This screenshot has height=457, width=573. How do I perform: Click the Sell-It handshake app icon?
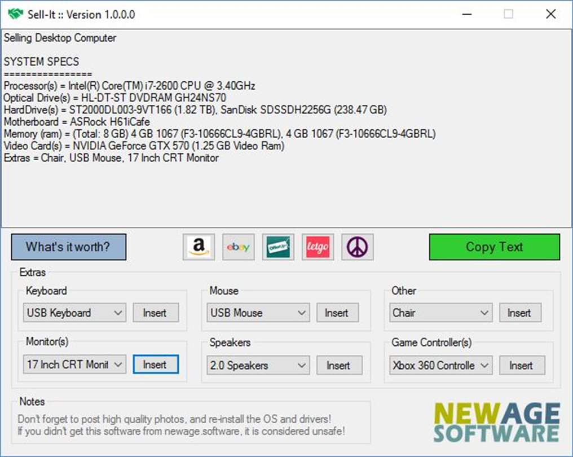point(15,14)
